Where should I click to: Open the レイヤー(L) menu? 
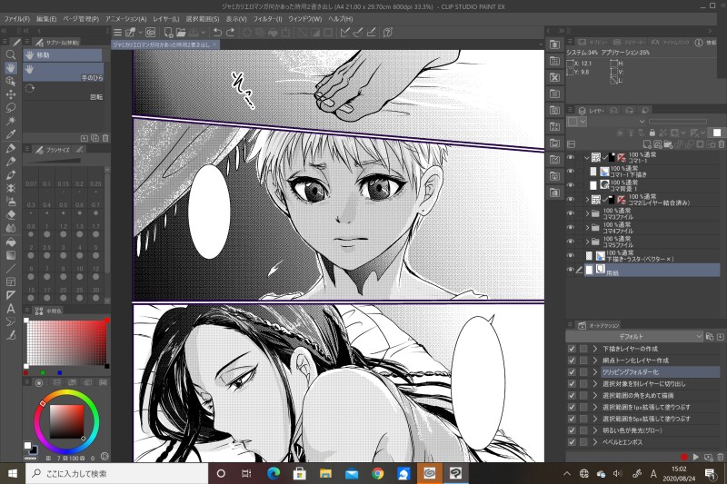click(166, 19)
